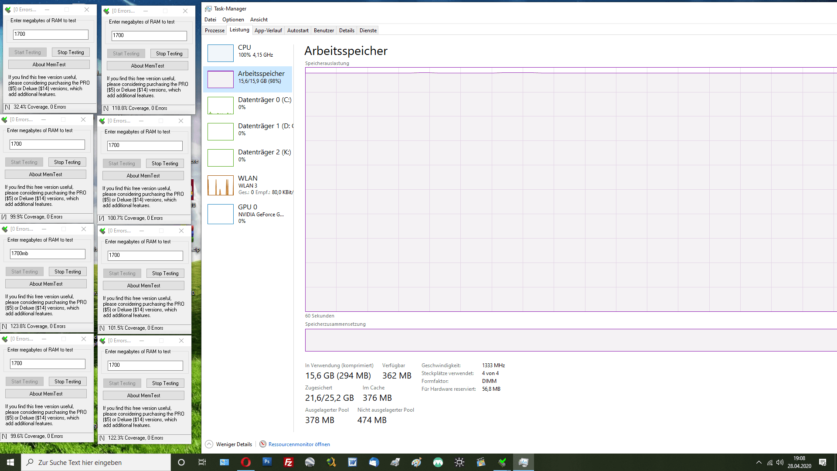Open the Optionen menu
The width and height of the screenshot is (837, 471).
click(x=233, y=20)
